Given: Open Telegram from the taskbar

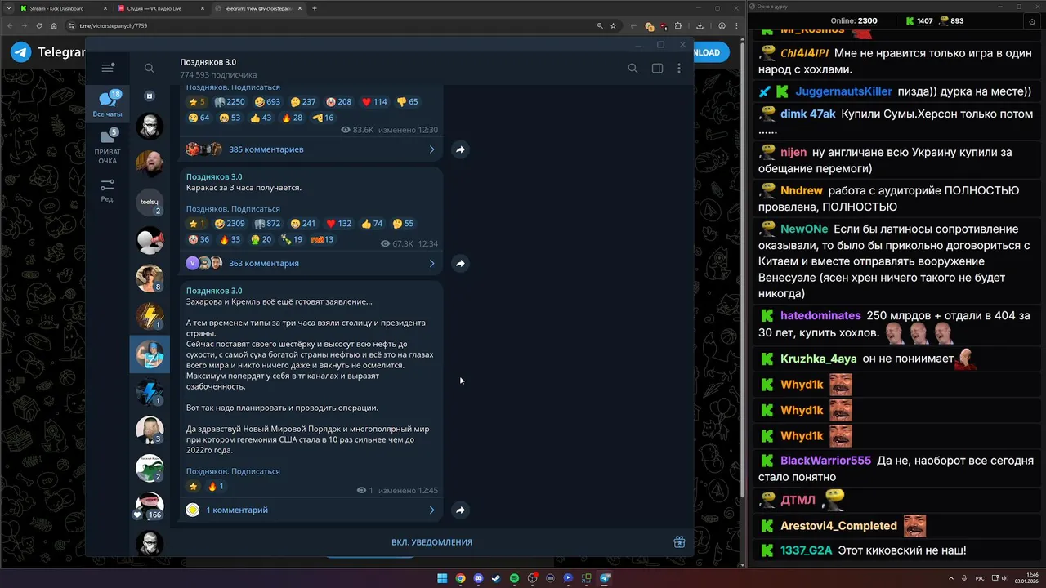Looking at the screenshot, I should [605, 578].
